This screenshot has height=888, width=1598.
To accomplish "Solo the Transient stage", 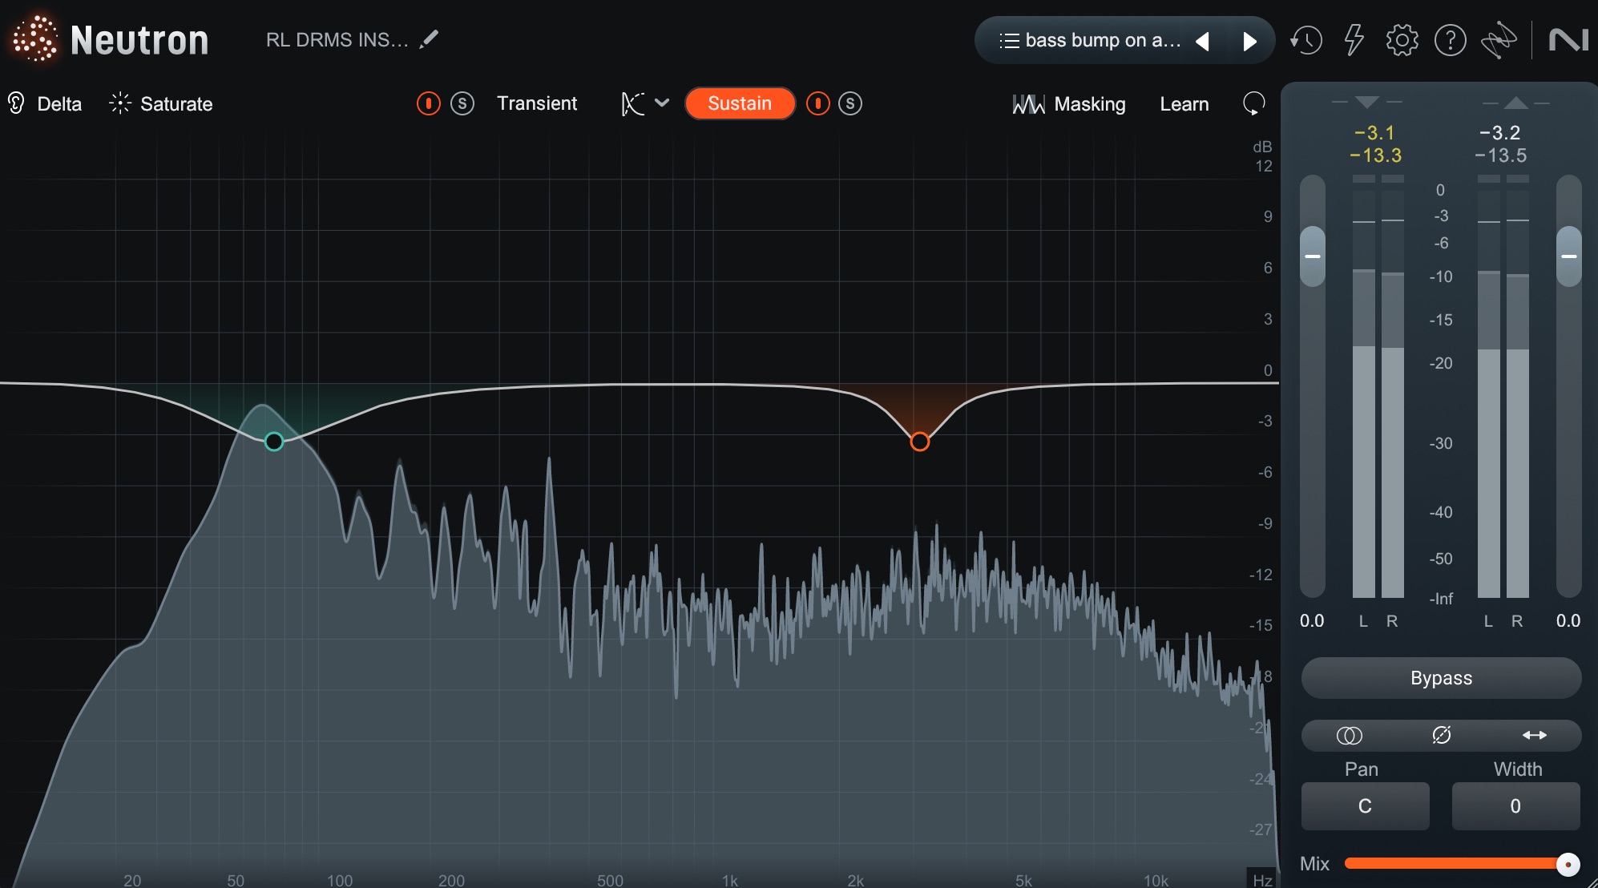I will tap(462, 103).
